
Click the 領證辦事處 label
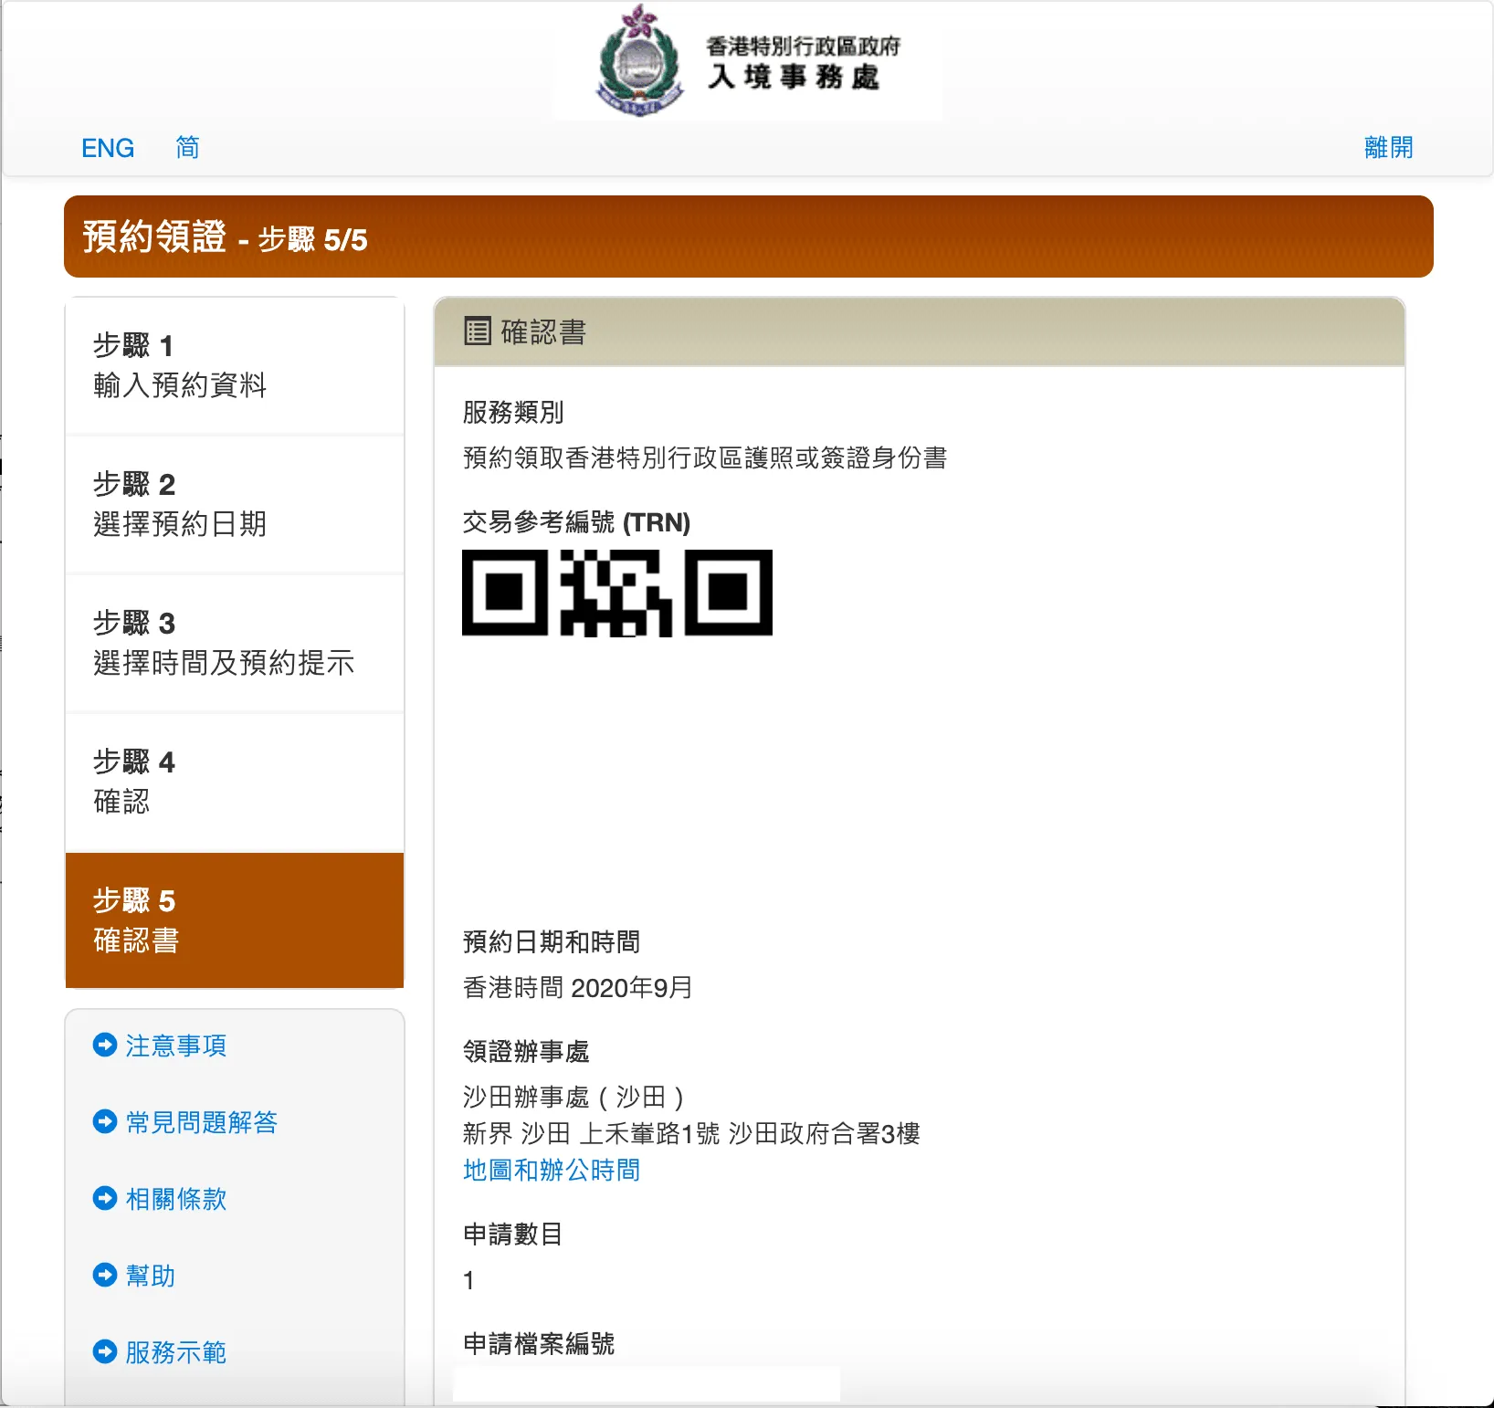point(526,1051)
